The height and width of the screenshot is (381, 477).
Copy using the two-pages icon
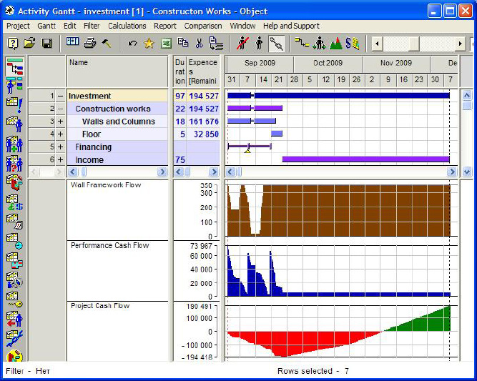pyautogui.click(x=182, y=43)
